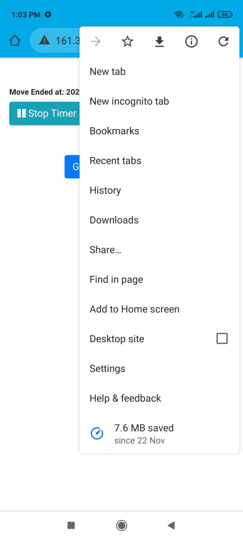Viewport: 243px width, 540px height.
Task: View page info via the circled i icon
Action: point(191,42)
